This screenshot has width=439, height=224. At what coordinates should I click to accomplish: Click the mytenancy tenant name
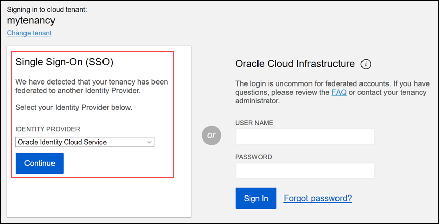click(31, 21)
